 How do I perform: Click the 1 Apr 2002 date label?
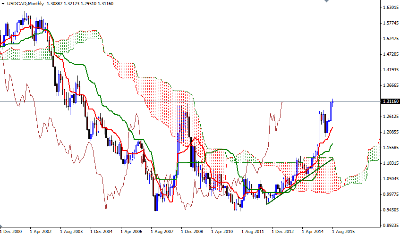(x=41, y=231)
